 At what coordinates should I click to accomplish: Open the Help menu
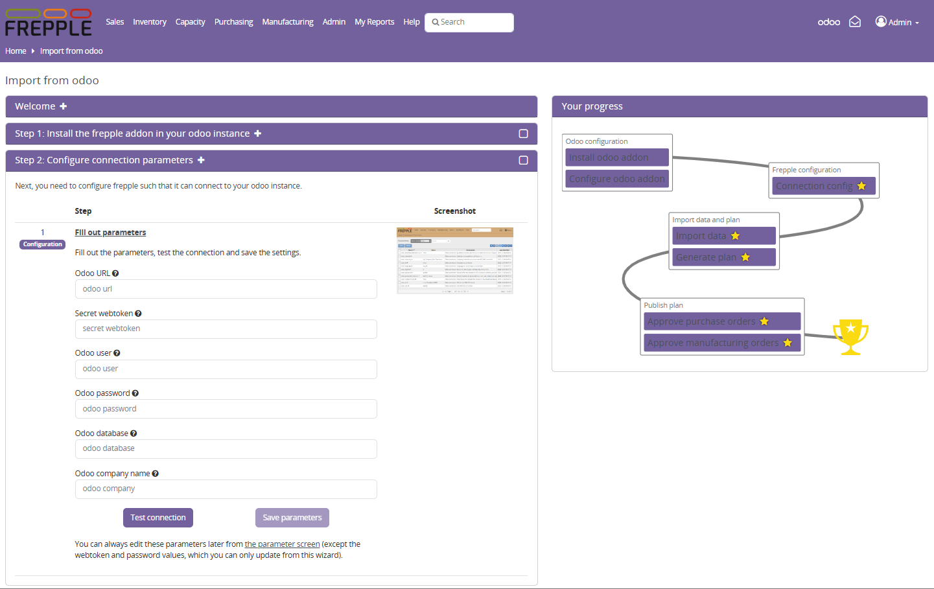click(x=412, y=22)
